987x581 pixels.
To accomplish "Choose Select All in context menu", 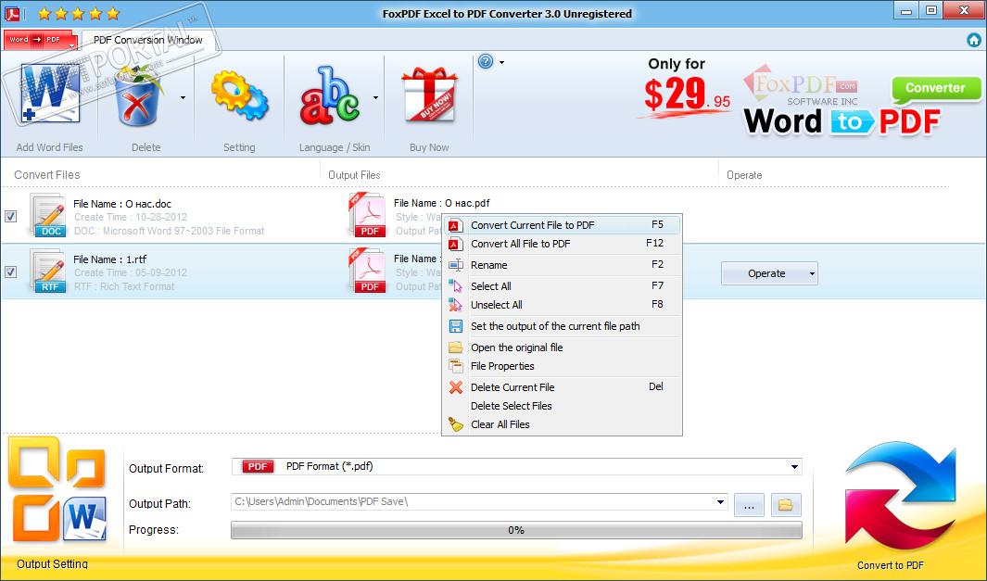I will (562, 285).
